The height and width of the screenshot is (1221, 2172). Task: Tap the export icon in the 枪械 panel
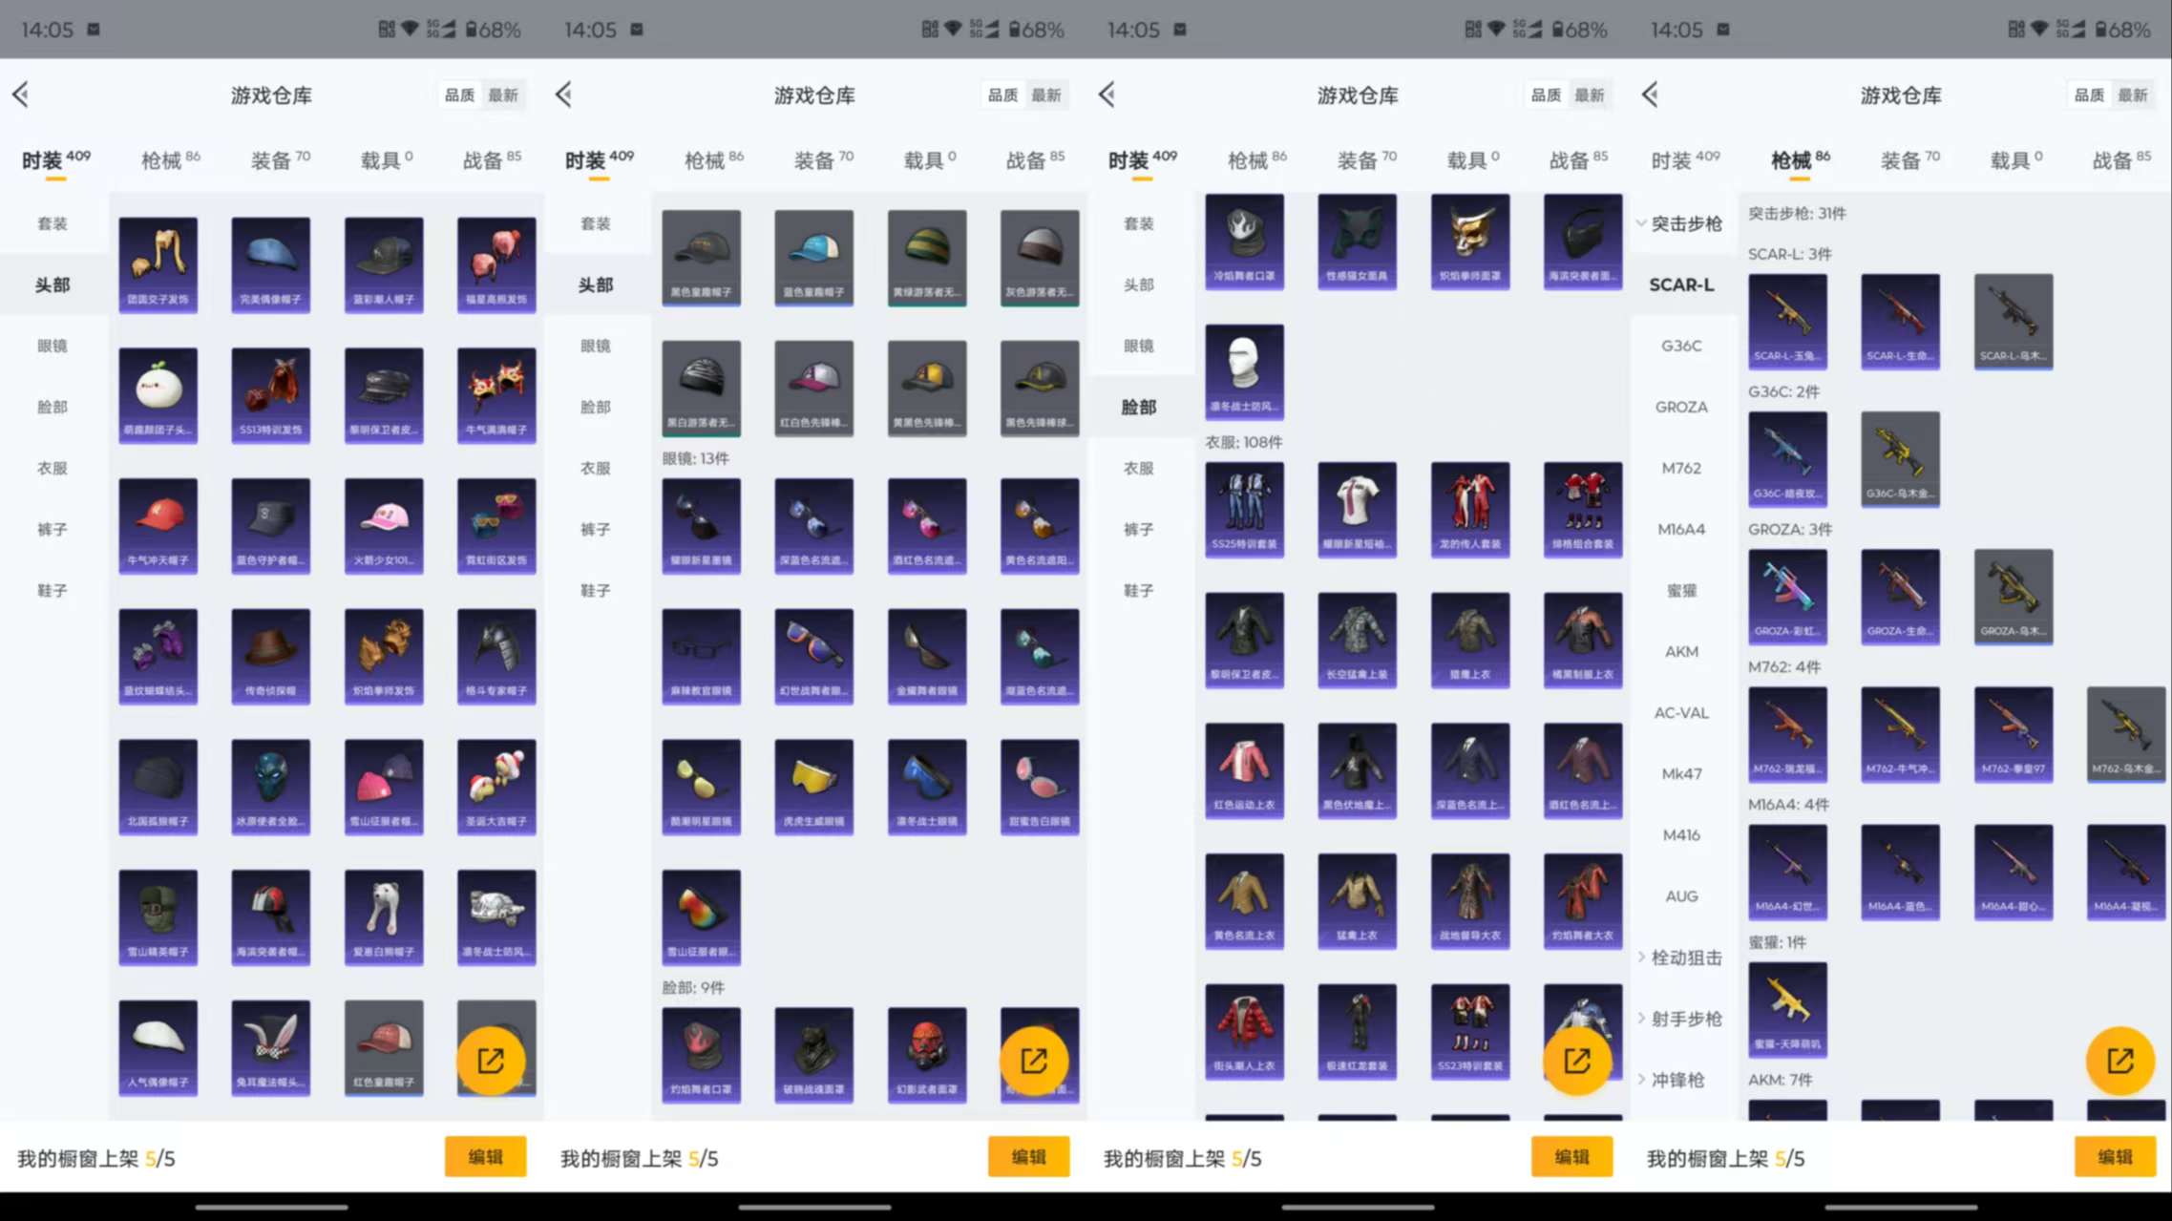point(2119,1060)
